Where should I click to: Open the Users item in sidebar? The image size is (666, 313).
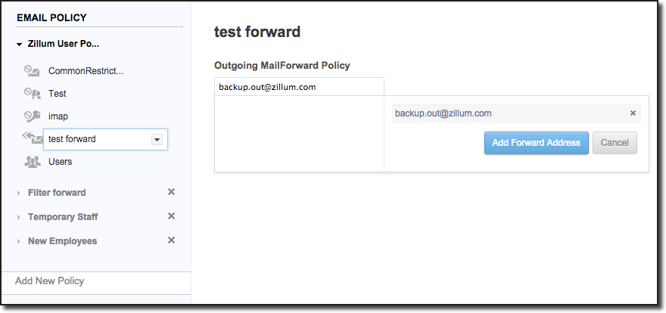pos(61,162)
